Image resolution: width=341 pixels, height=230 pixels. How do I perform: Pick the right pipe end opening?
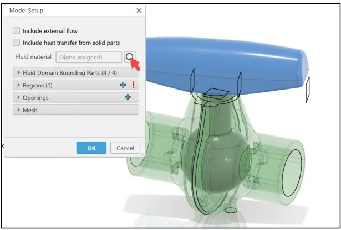coord(292,173)
